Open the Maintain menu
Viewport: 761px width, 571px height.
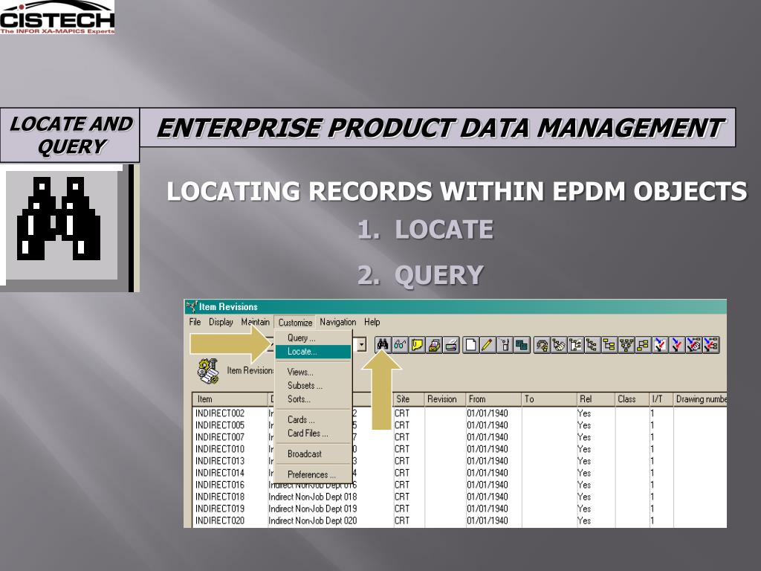(x=256, y=322)
